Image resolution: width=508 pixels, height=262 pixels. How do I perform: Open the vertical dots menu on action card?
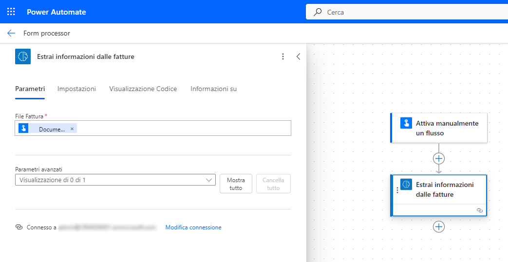point(397,190)
